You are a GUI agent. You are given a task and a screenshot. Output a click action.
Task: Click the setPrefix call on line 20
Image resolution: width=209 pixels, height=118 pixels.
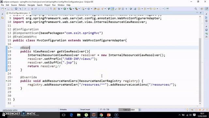(x=53, y=59)
